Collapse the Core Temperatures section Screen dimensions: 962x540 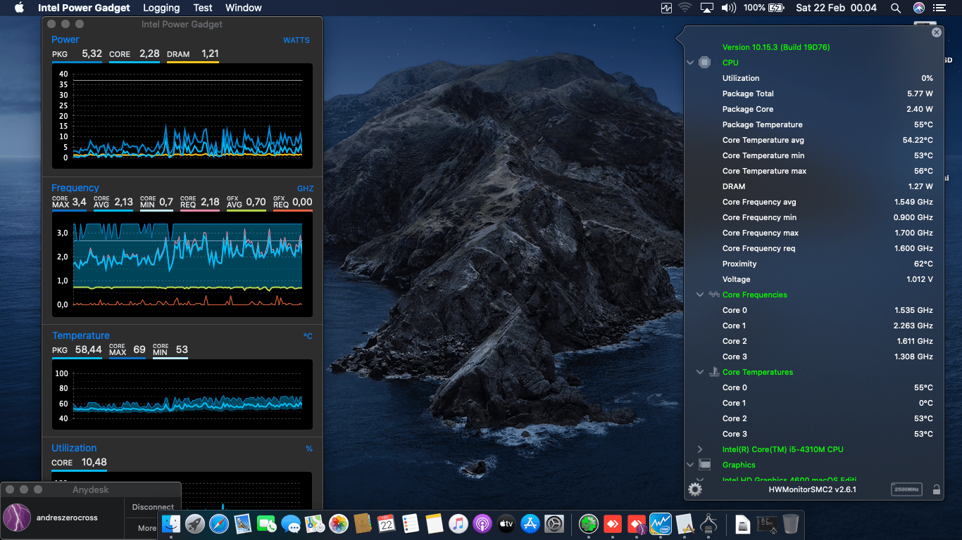pyautogui.click(x=699, y=372)
